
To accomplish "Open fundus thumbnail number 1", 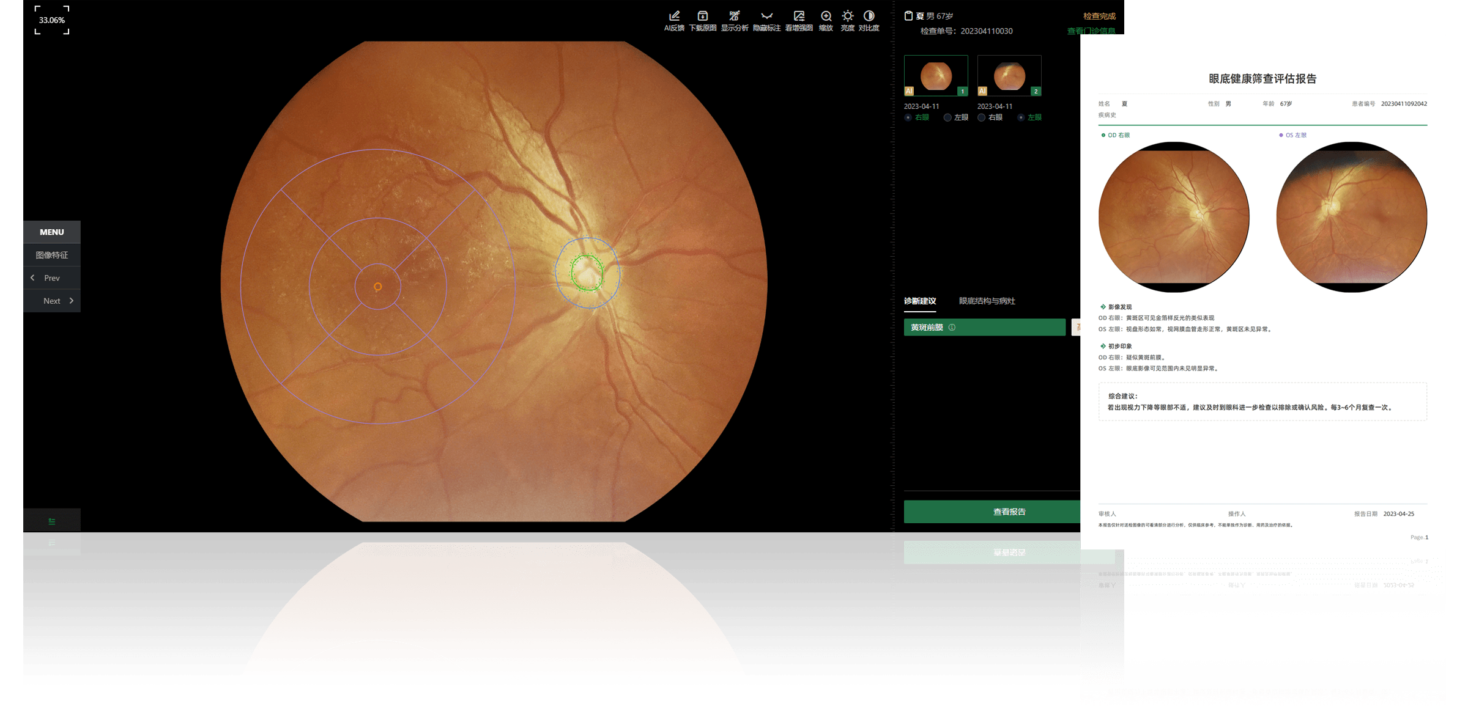I will click(x=936, y=76).
